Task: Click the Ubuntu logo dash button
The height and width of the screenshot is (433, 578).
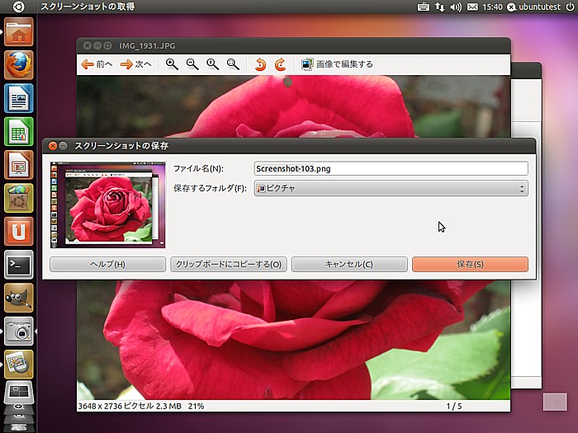Action: coord(18,7)
